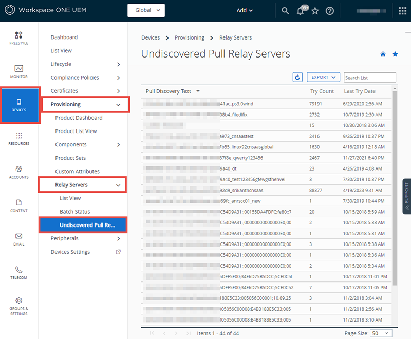Select row ending 92d9_srikanthcnsaas

pyautogui.click(x=266, y=190)
